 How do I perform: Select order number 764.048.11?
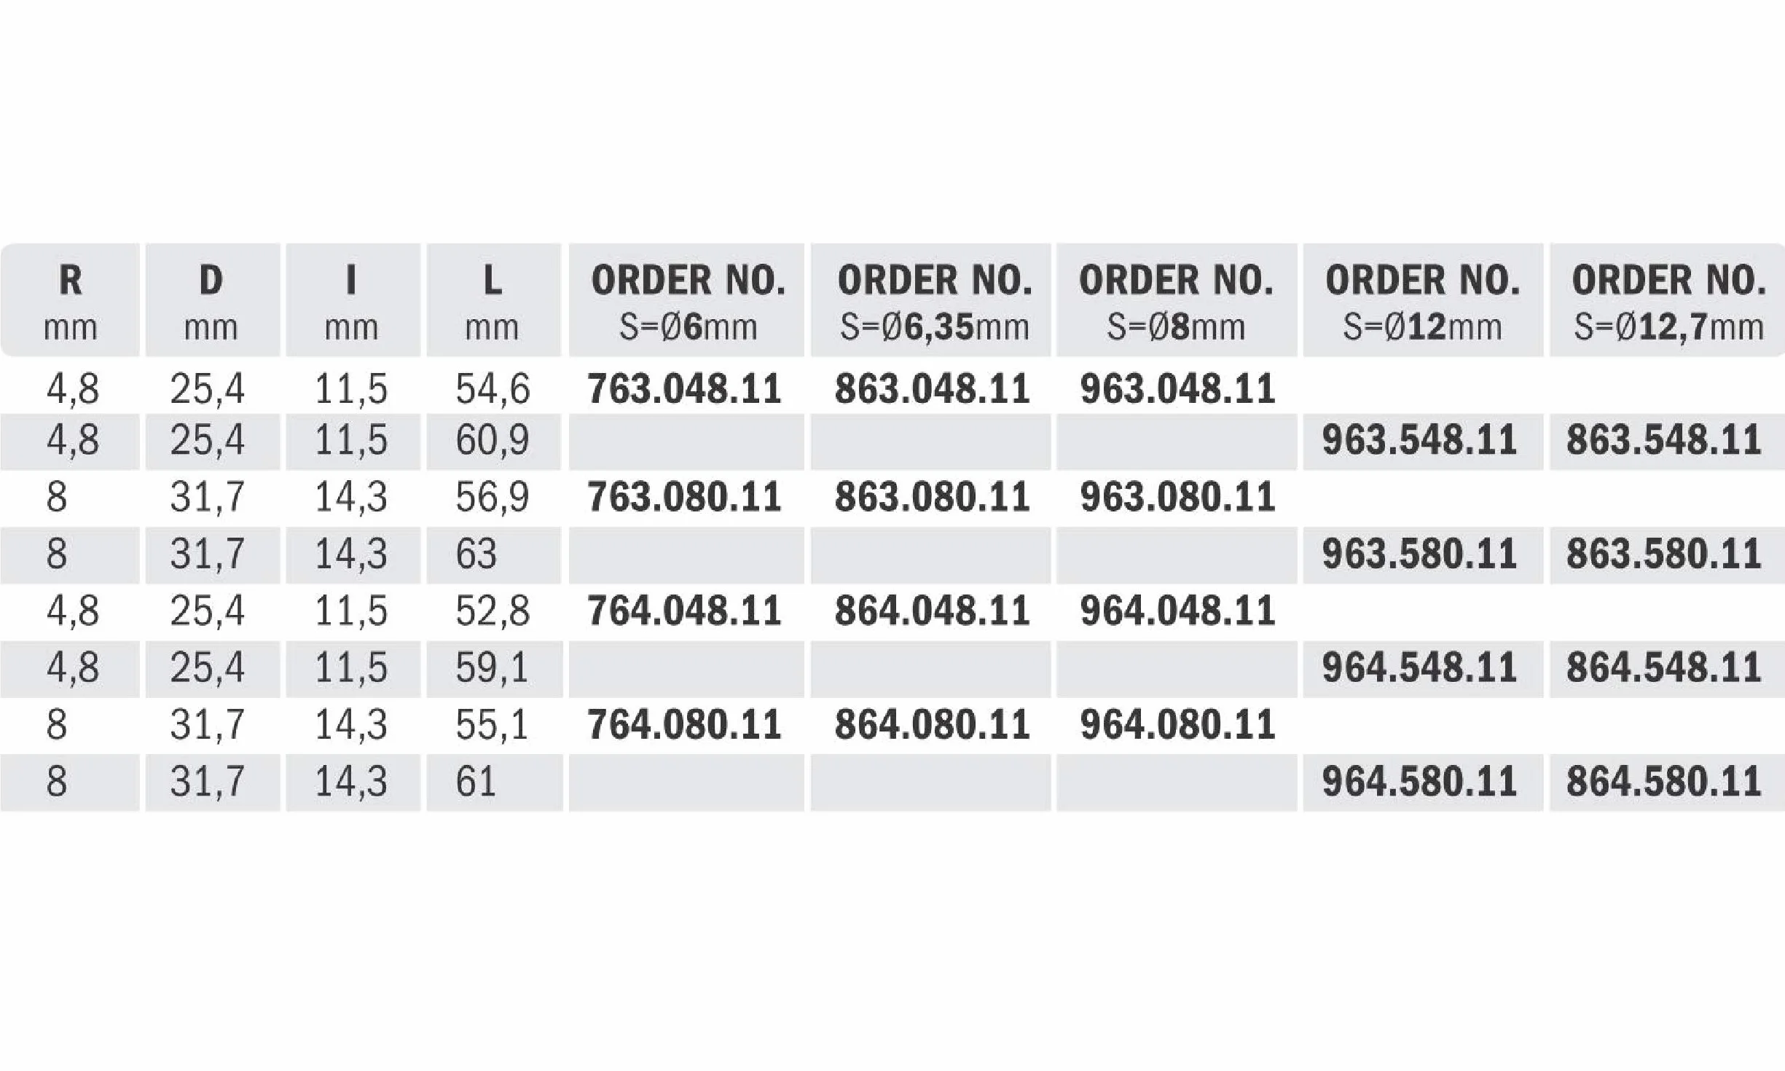point(685,611)
